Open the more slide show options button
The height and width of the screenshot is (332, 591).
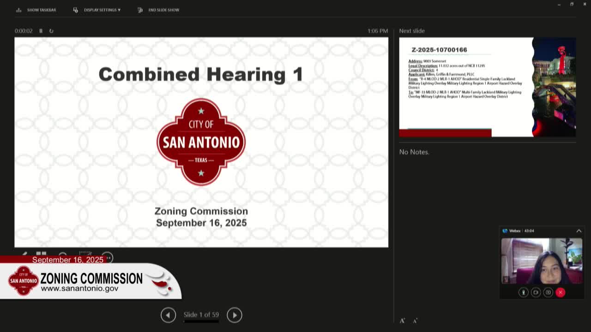pyautogui.click(x=107, y=257)
